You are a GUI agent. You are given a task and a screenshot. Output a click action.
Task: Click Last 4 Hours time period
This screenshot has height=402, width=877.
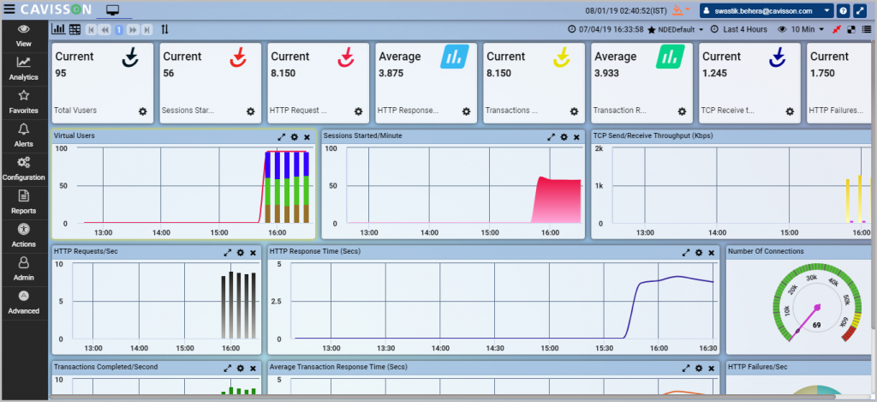tap(744, 29)
